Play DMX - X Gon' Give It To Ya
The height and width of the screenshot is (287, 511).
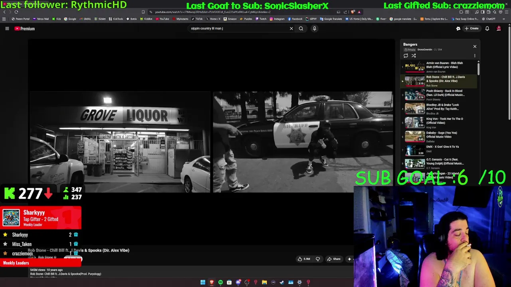tap(442, 147)
